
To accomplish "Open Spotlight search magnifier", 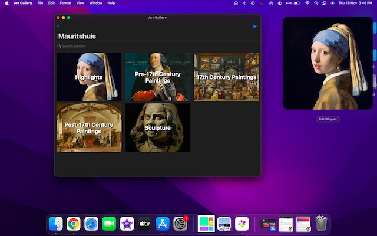I will click(x=316, y=3).
